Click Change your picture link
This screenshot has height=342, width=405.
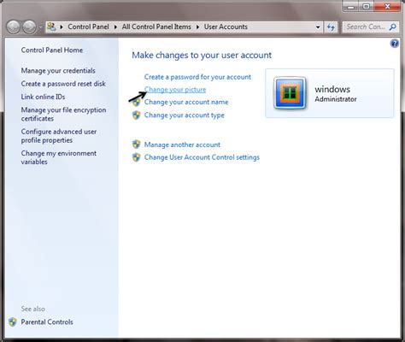pyautogui.click(x=175, y=90)
